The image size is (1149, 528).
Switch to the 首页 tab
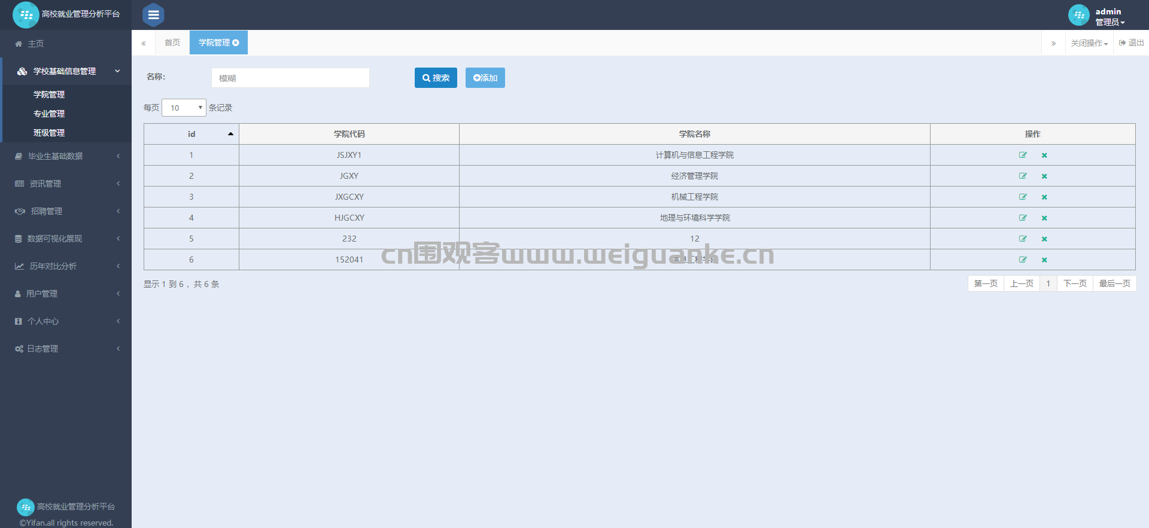click(172, 42)
